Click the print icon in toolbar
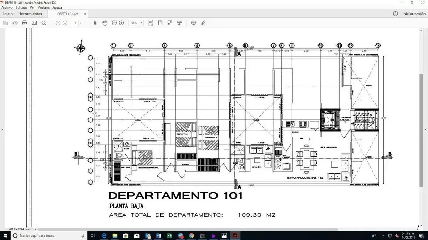This screenshot has width=428, height=240. (25, 23)
